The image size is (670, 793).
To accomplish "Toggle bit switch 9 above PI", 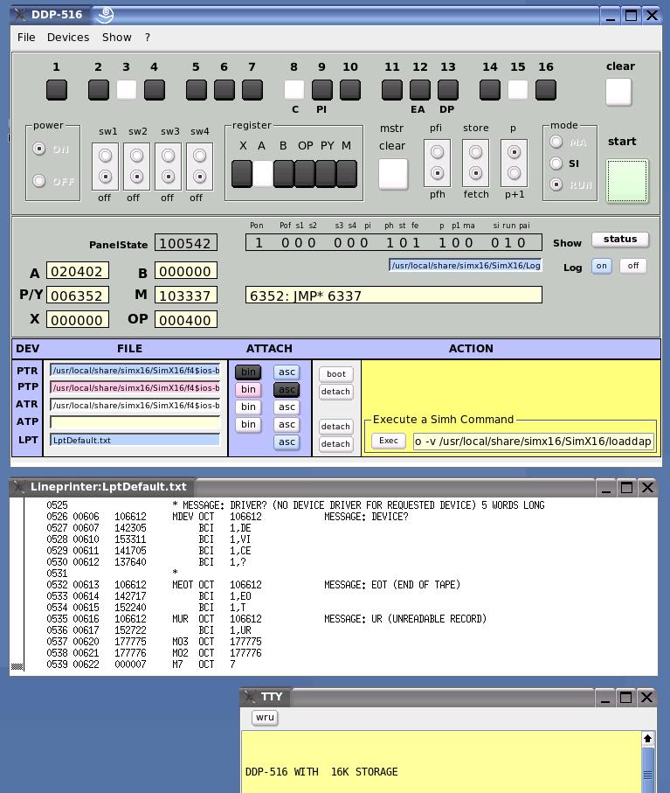I will point(321,90).
